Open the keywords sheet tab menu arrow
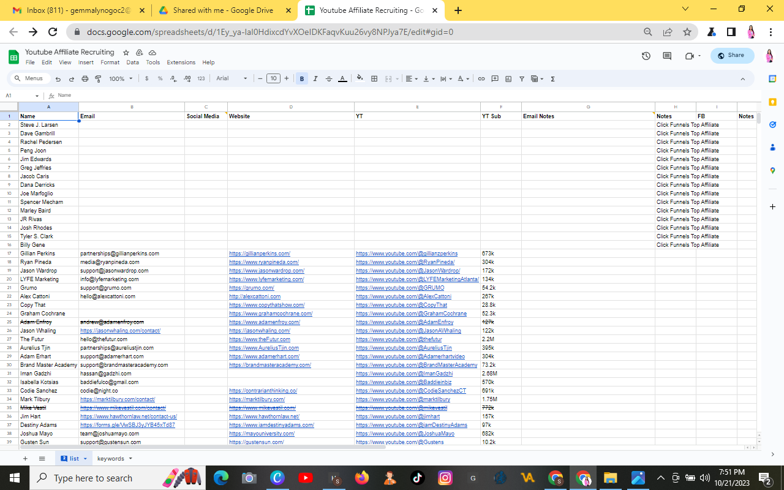The width and height of the screenshot is (784, 490). coord(130,459)
